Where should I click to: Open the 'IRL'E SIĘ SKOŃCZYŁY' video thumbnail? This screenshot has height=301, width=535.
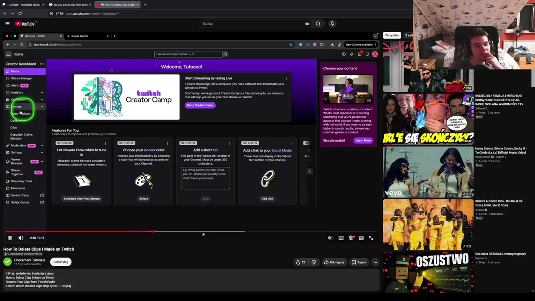(x=428, y=119)
